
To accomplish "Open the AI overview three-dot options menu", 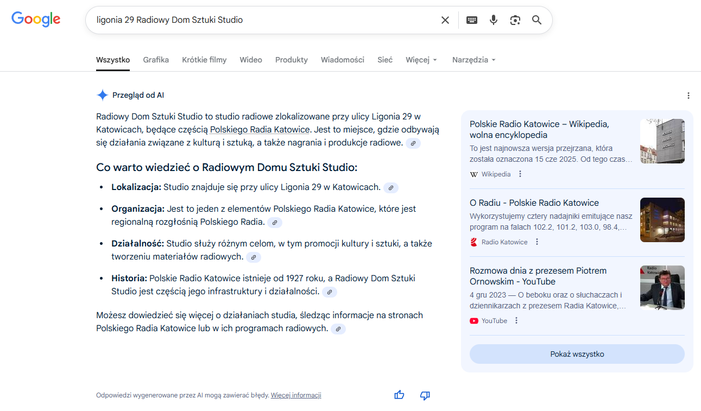I will click(689, 96).
